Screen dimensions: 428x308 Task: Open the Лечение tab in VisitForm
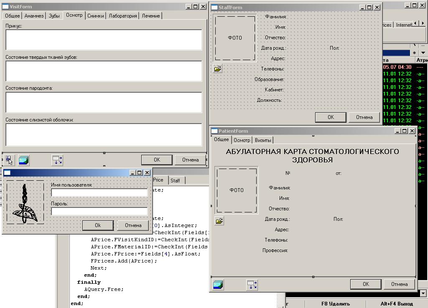click(150, 16)
